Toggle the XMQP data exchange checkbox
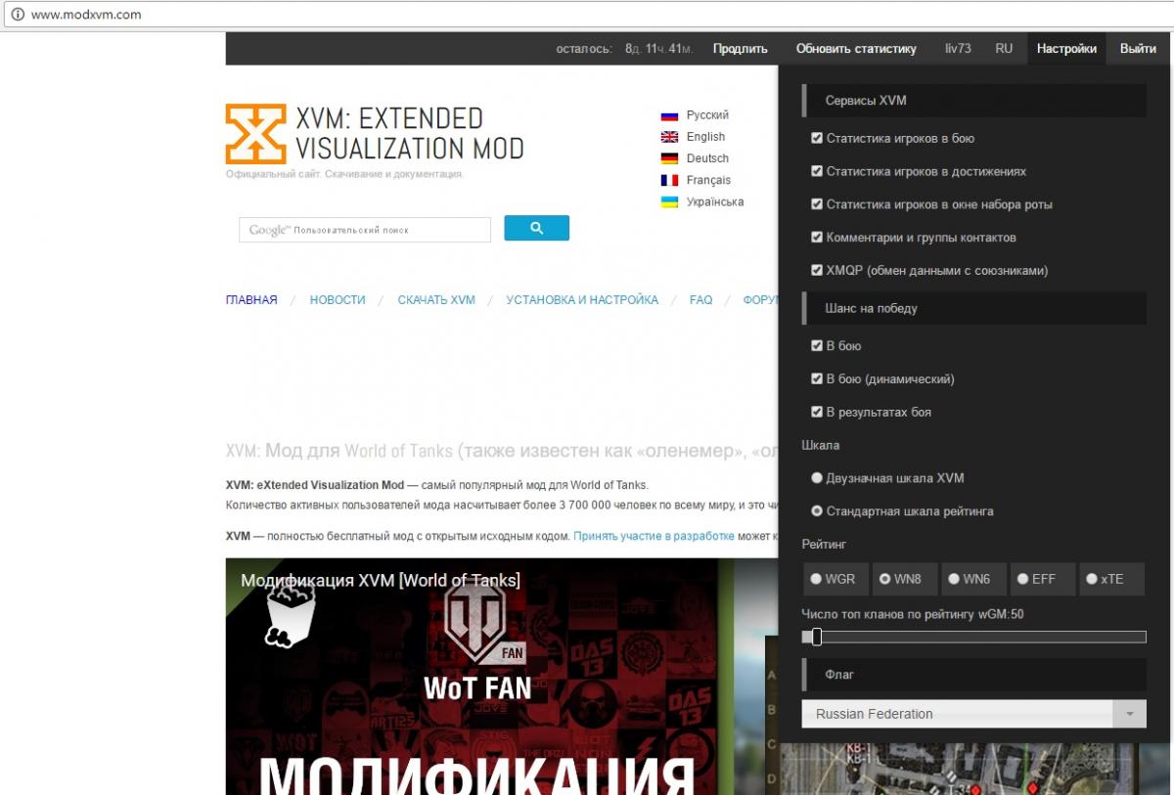The width and height of the screenshot is (1174, 795). pos(817,271)
